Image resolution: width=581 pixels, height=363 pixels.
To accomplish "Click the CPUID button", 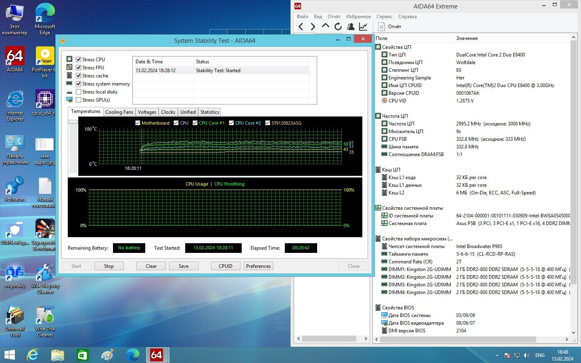I will coord(226,266).
